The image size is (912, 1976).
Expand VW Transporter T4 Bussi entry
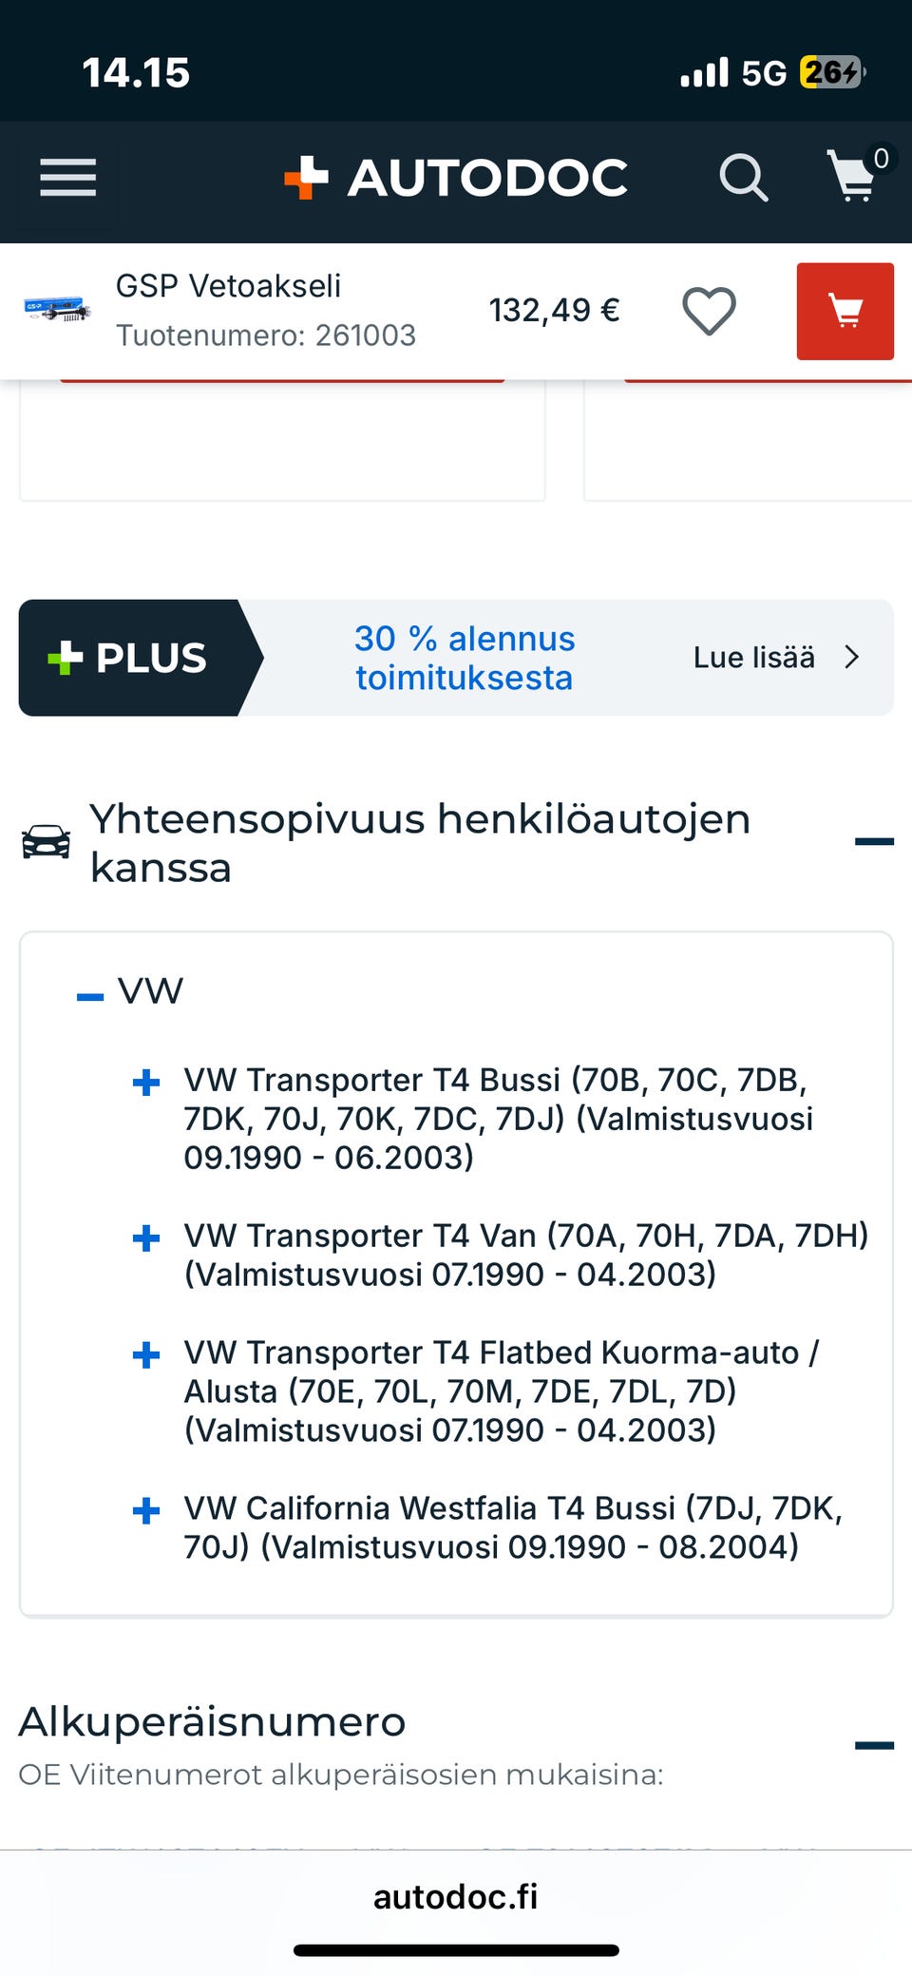point(146,1083)
